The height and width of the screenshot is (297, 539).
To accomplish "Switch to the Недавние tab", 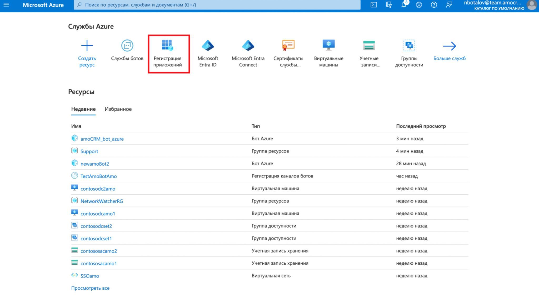I will [83, 109].
